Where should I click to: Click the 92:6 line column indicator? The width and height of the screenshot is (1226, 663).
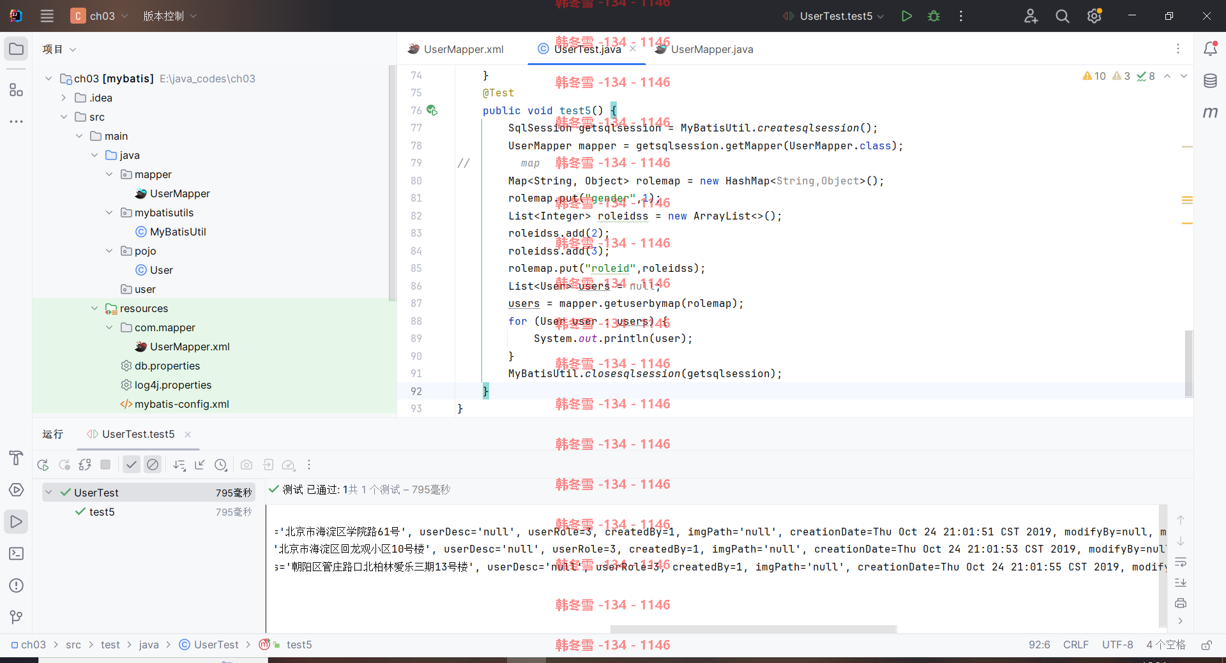pos(1040,645)
